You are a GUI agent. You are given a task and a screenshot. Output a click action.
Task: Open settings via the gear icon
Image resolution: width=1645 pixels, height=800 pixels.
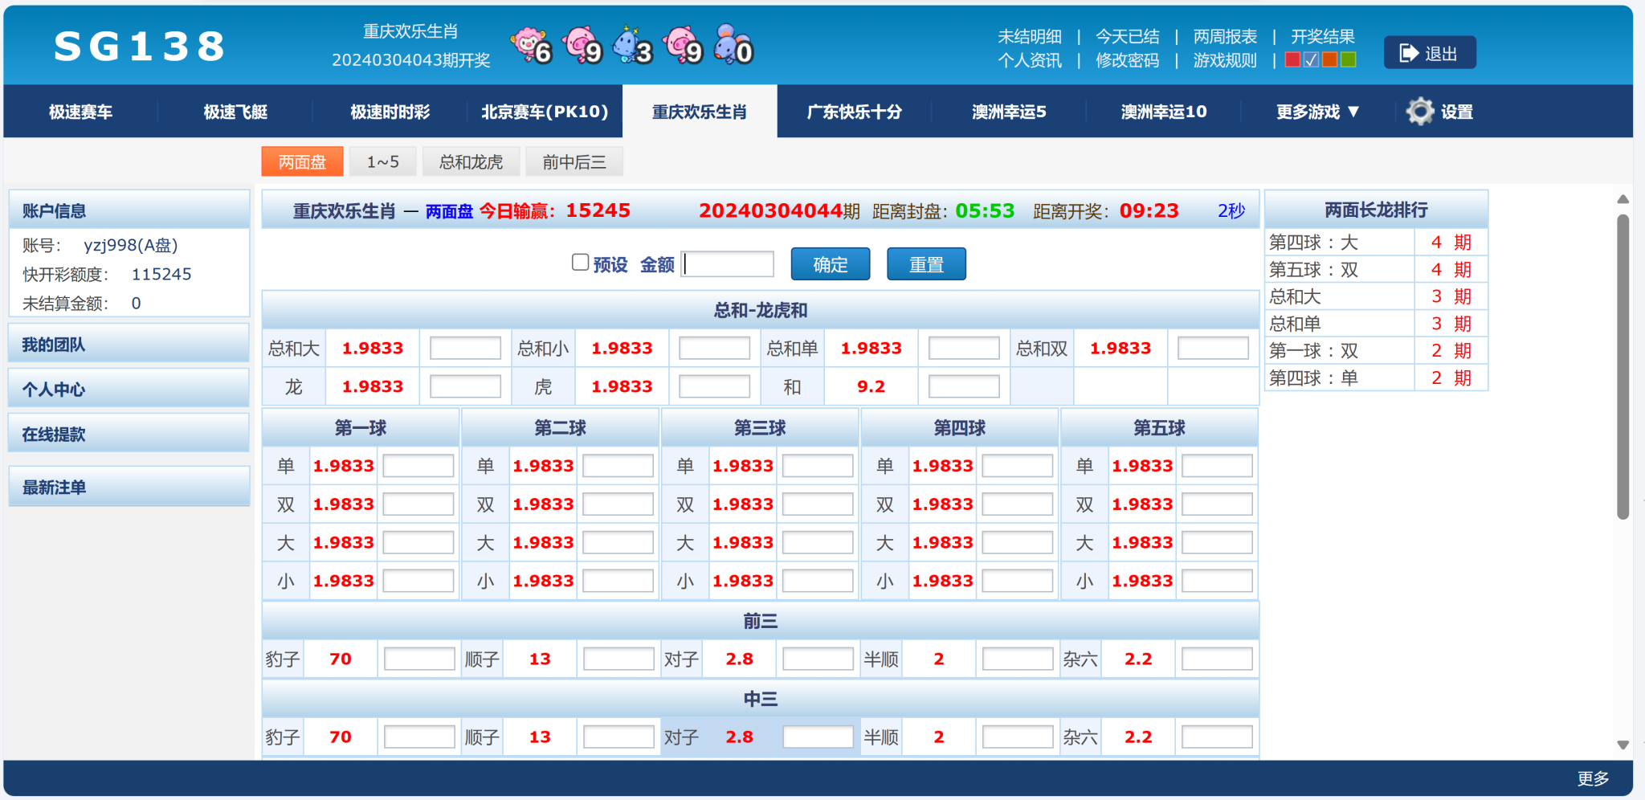[1419, 112]
